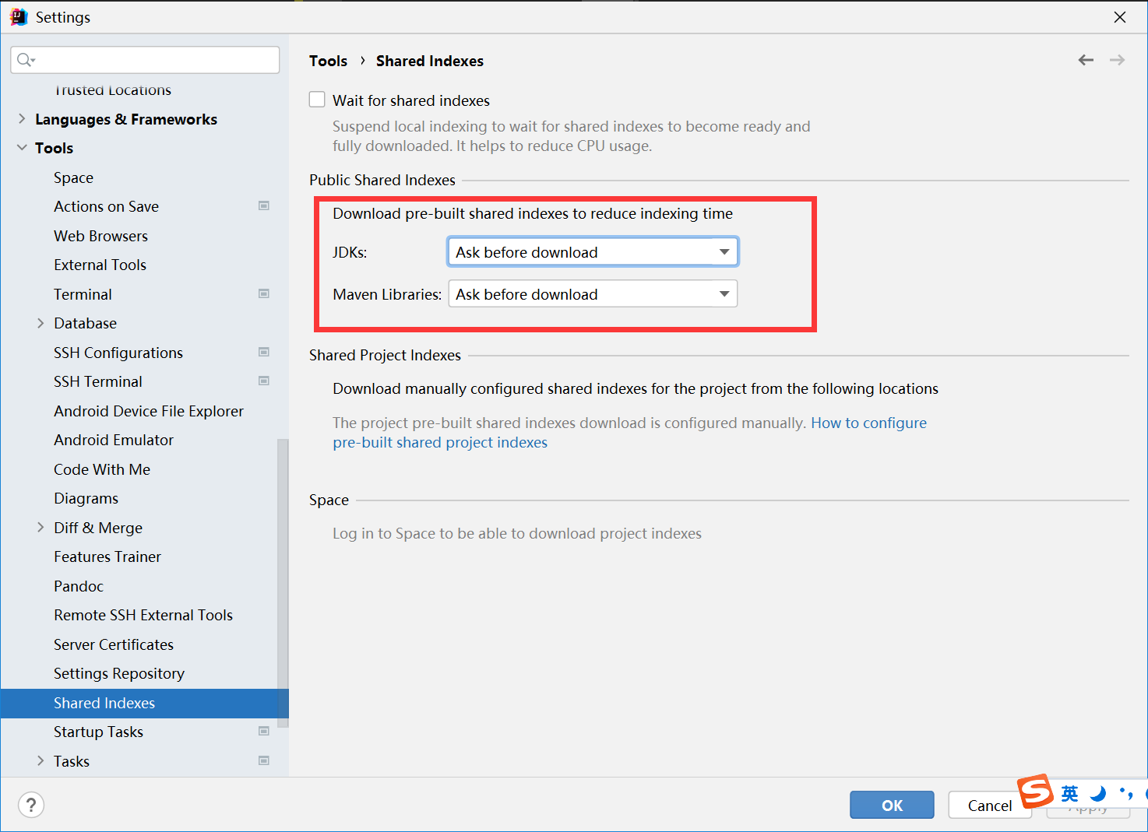Select Shared Indexes in the sidebar
Screen dimensions: 1148x832
[104, 703]
